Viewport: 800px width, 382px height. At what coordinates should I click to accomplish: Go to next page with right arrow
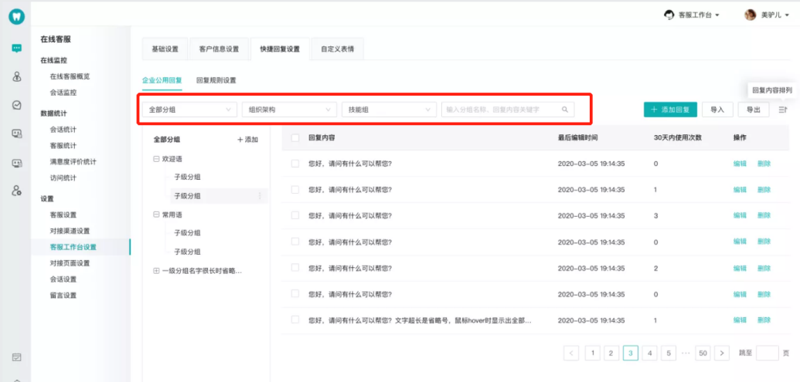point(722,353)
